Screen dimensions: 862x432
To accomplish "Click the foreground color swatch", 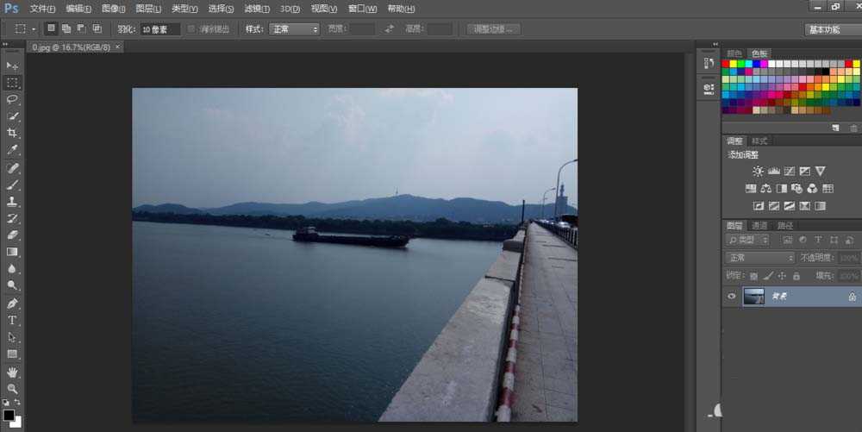I will coord(9,416).
